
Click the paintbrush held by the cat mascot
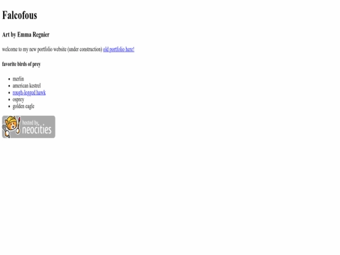point(18,125)
